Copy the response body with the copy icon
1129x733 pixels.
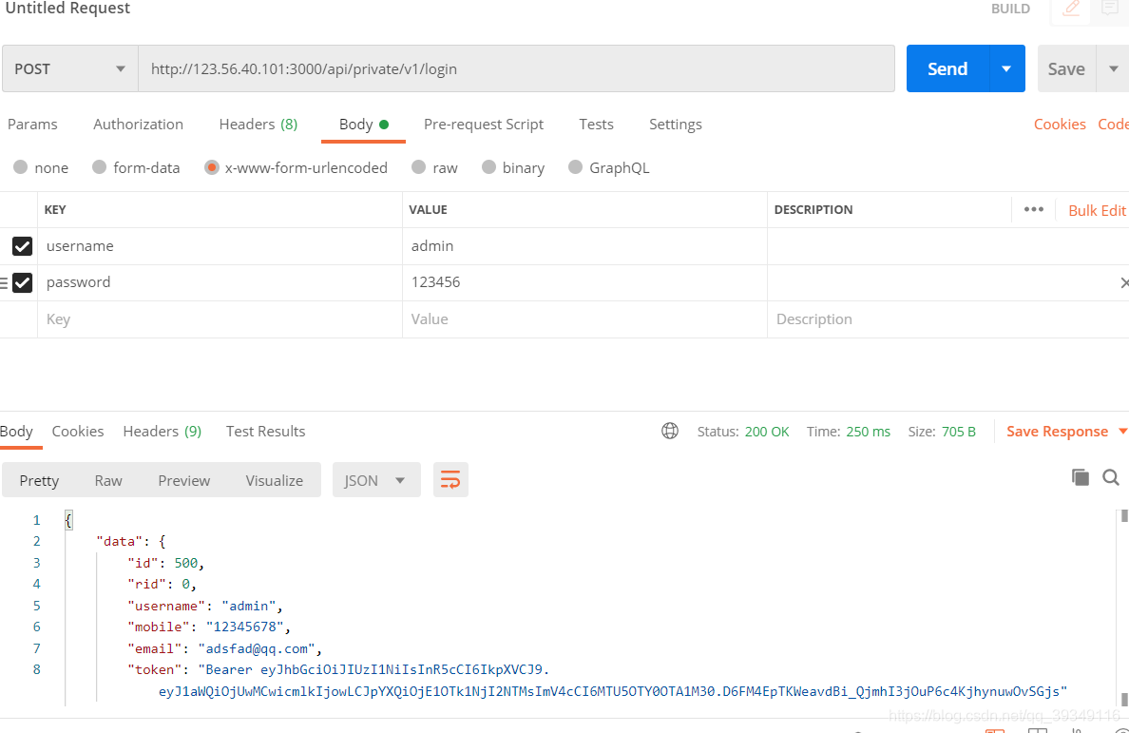click(x=1080, y=476)
